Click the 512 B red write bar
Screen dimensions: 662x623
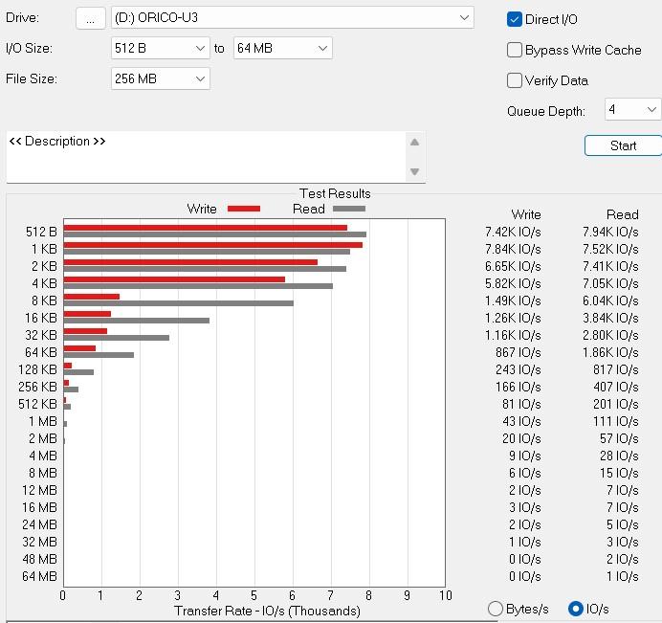(205, 228)
